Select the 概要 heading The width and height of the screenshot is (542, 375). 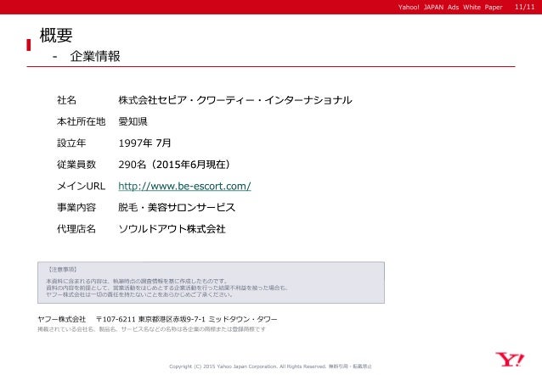(x=56, y=36)
